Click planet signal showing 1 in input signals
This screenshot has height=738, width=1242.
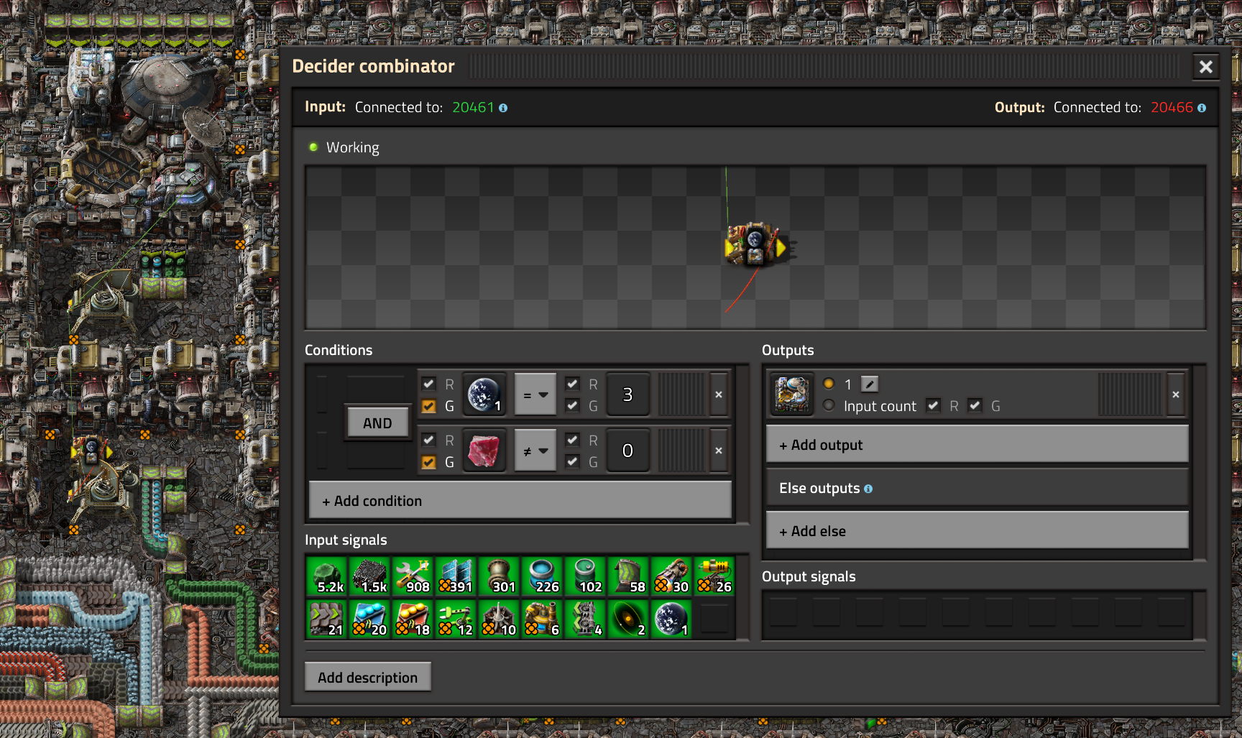pos(671,619)
